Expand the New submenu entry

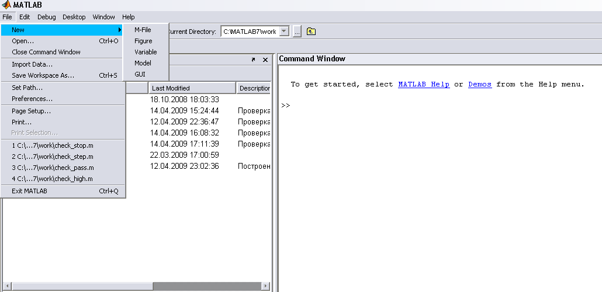61,30
